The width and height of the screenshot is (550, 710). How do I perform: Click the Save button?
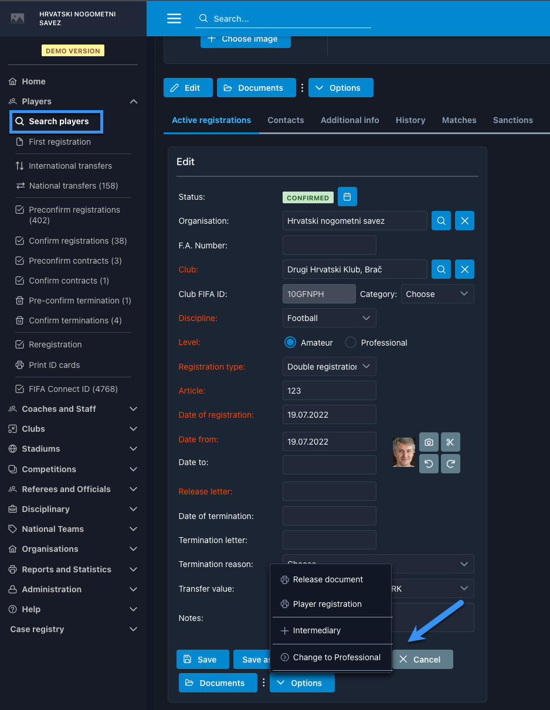(201, 660)
